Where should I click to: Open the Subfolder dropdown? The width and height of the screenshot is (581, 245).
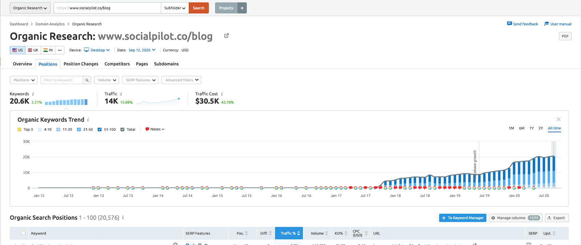click(x=175, y=8)
